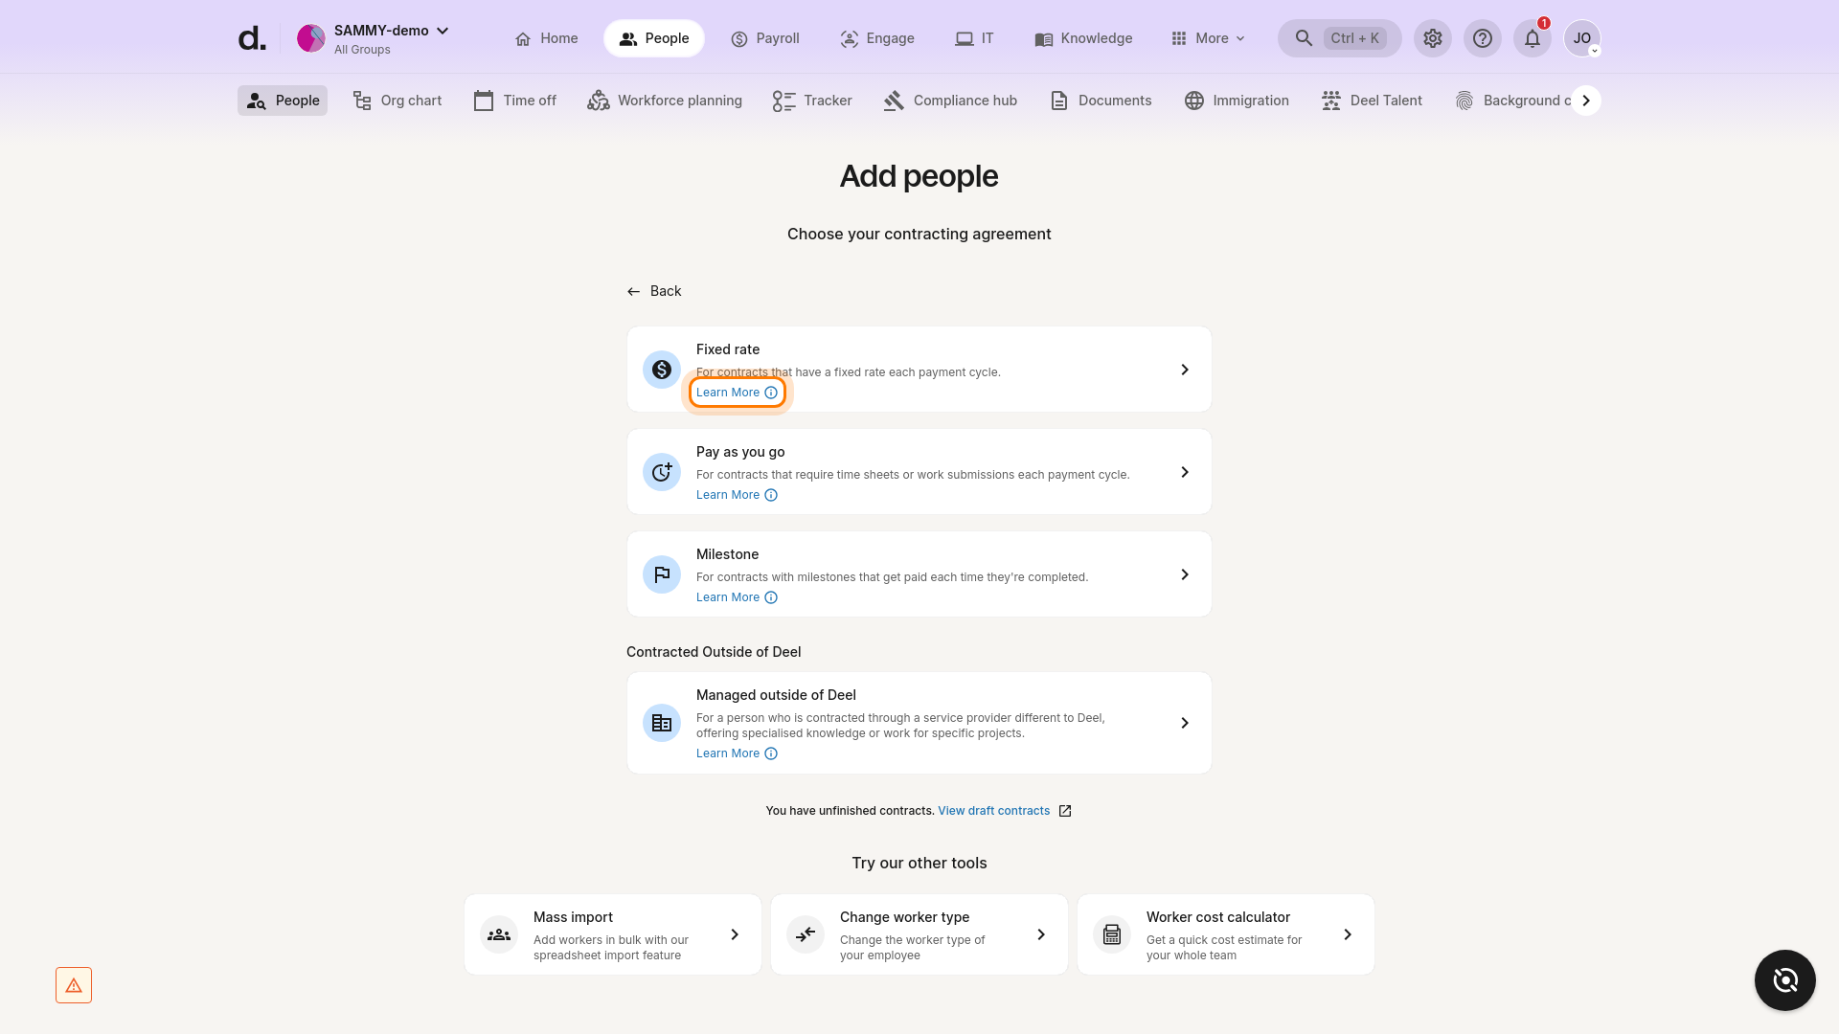Click the Managed outside of Deel chevron

coord(1185,723)
